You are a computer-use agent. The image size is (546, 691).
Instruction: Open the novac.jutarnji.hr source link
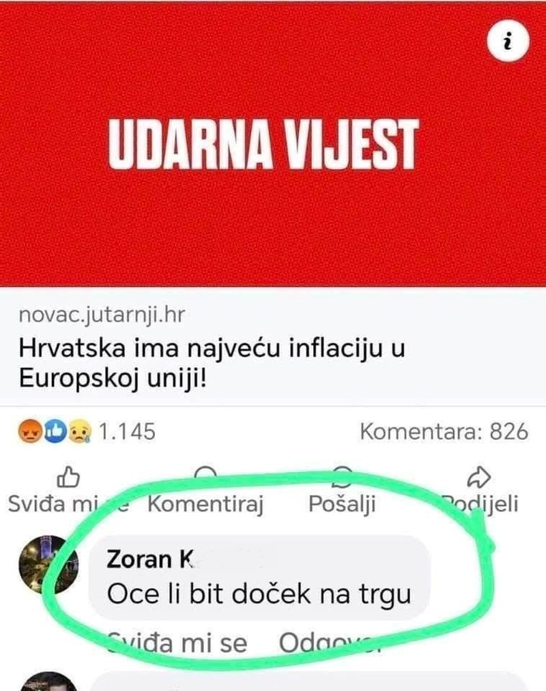tap(102, 315)
